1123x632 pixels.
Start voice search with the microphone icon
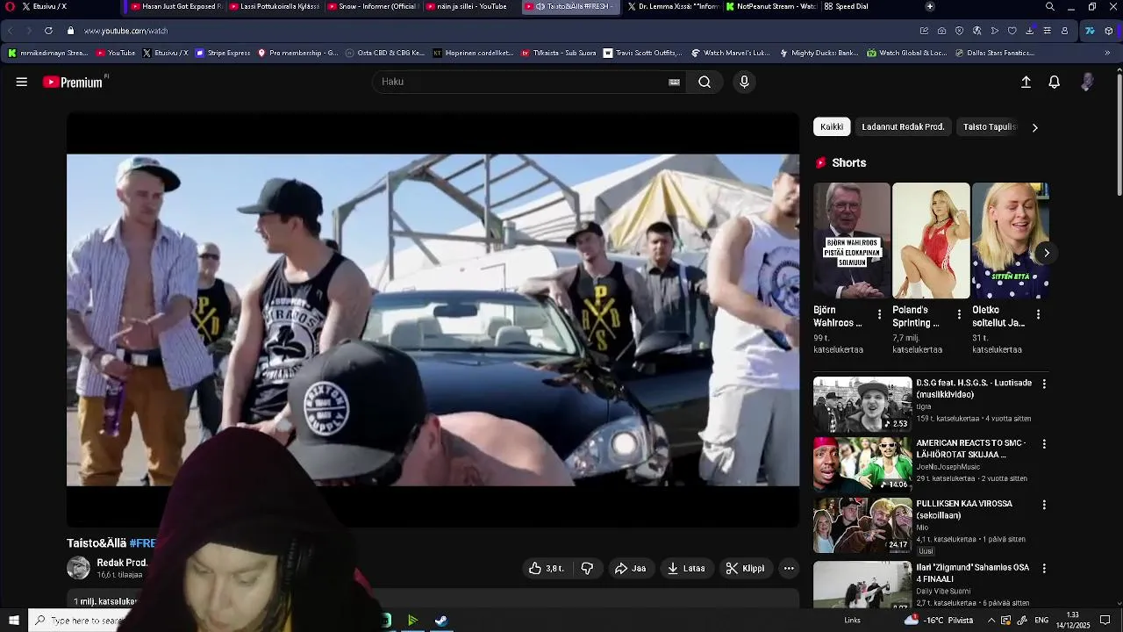point(744,82)
